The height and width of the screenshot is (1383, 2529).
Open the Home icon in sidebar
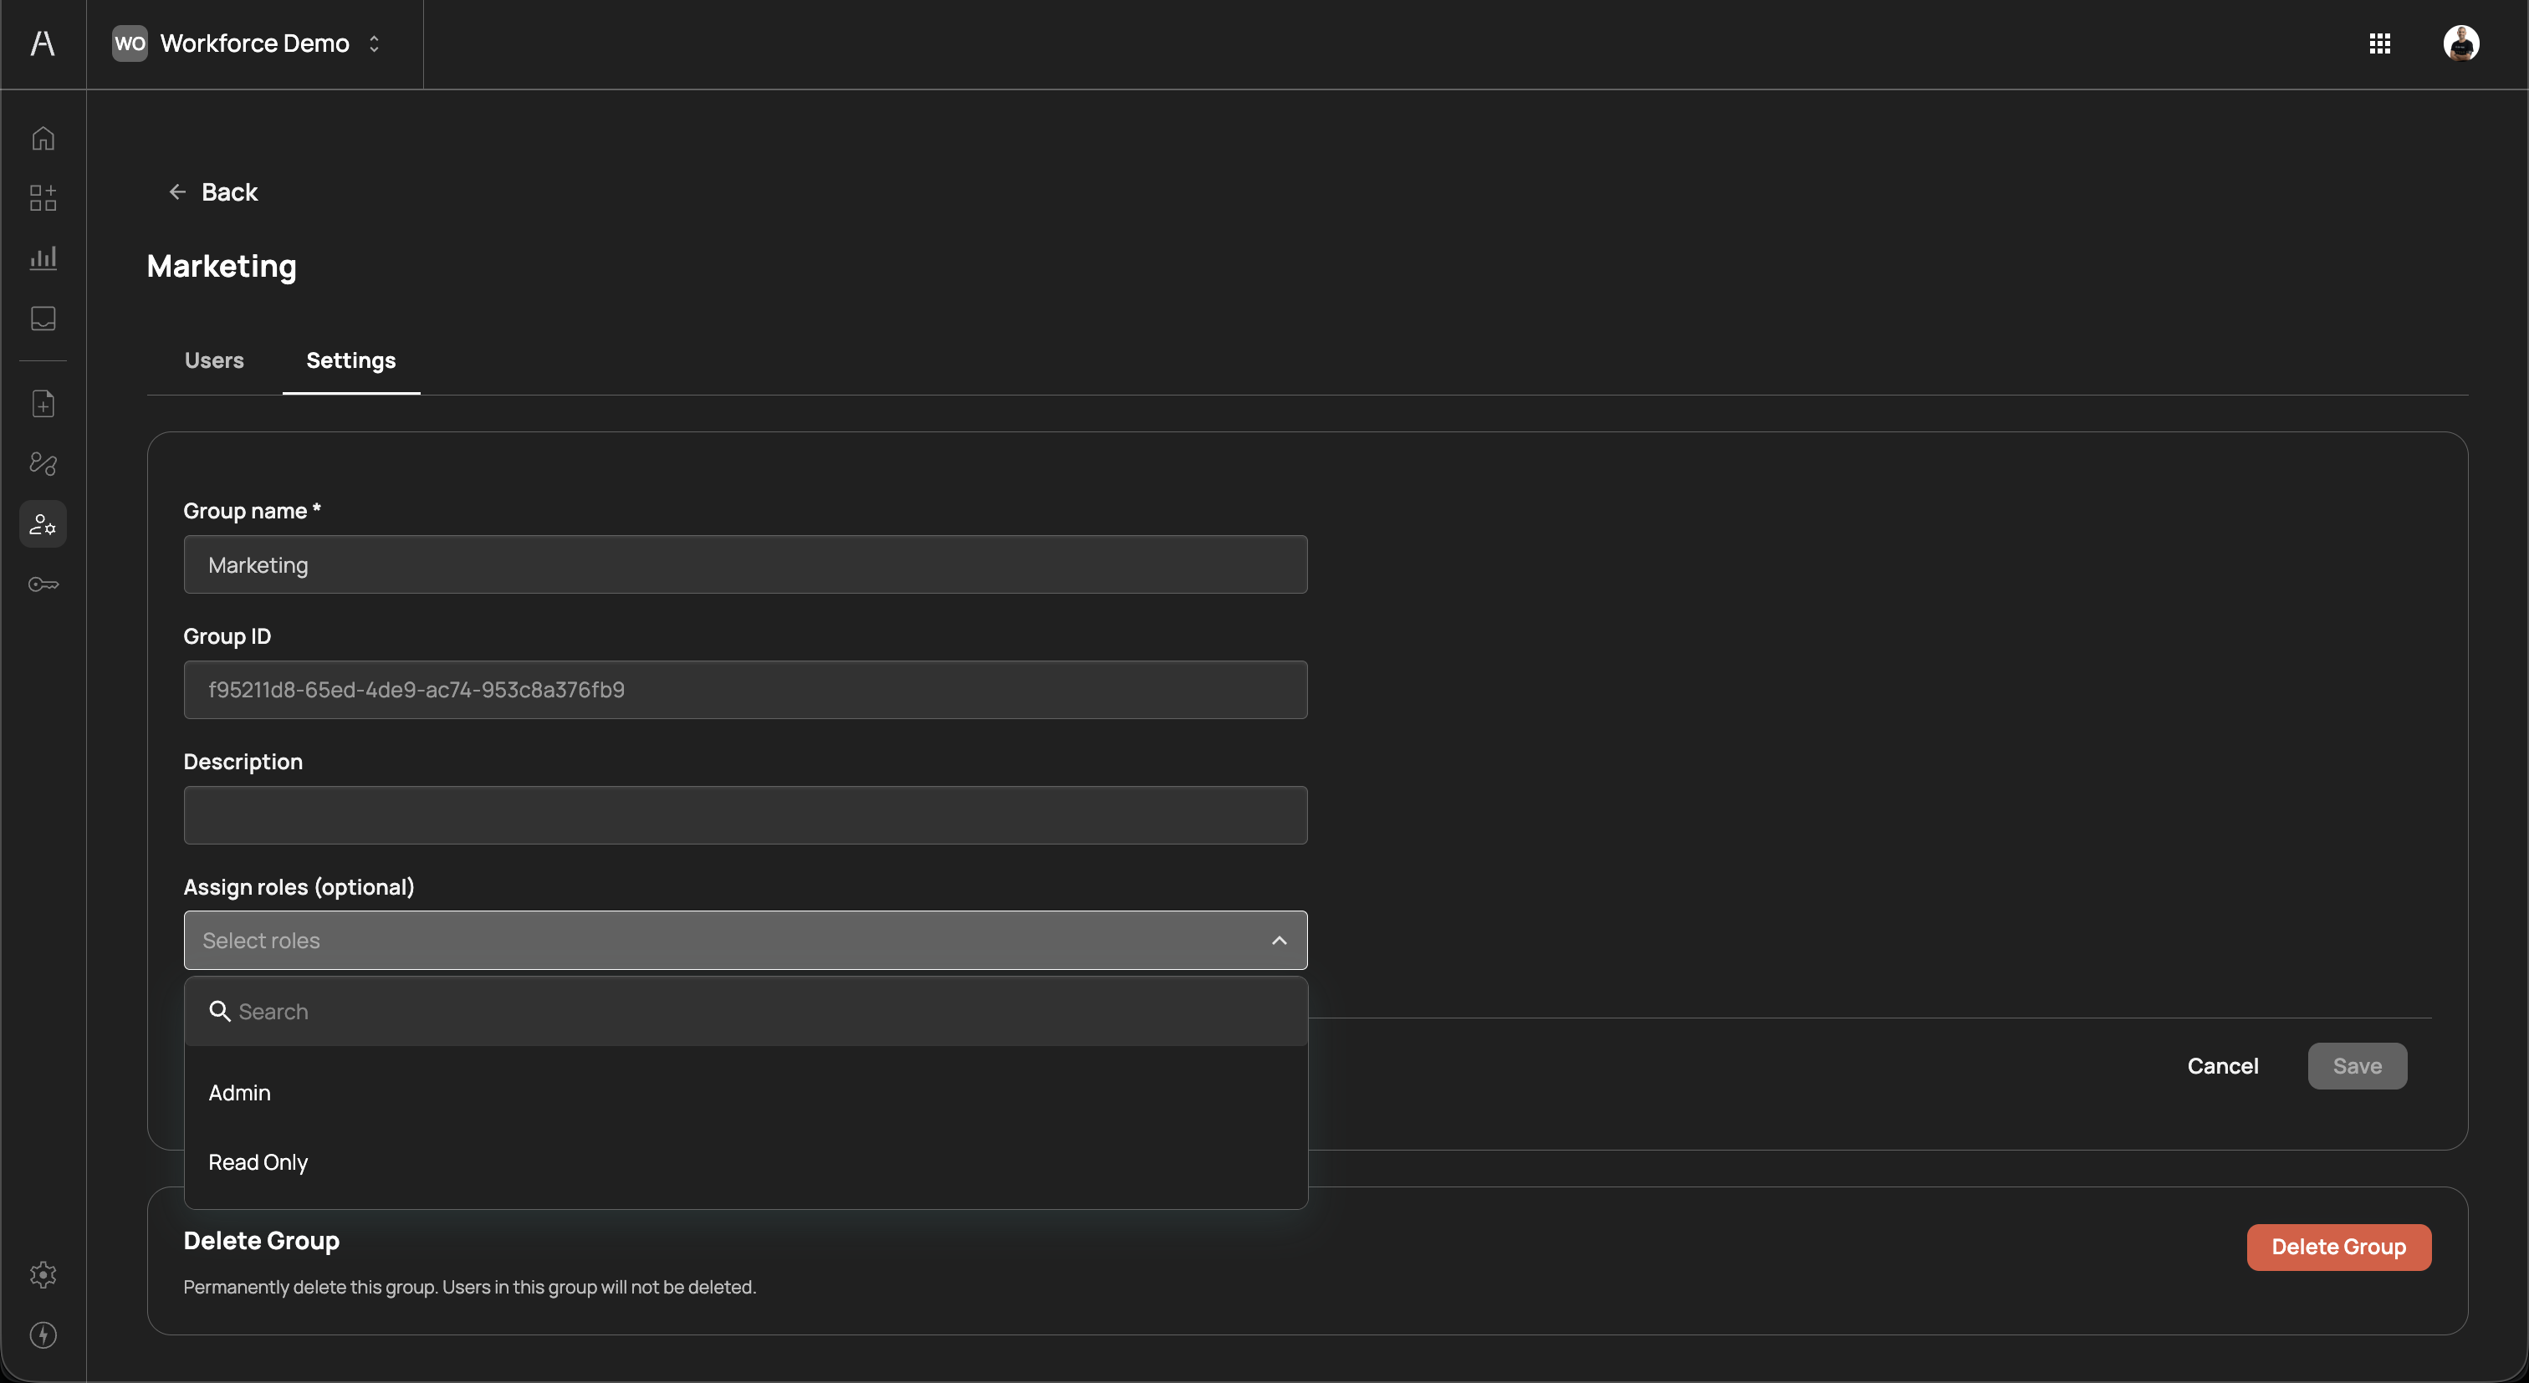click(43, 139)
